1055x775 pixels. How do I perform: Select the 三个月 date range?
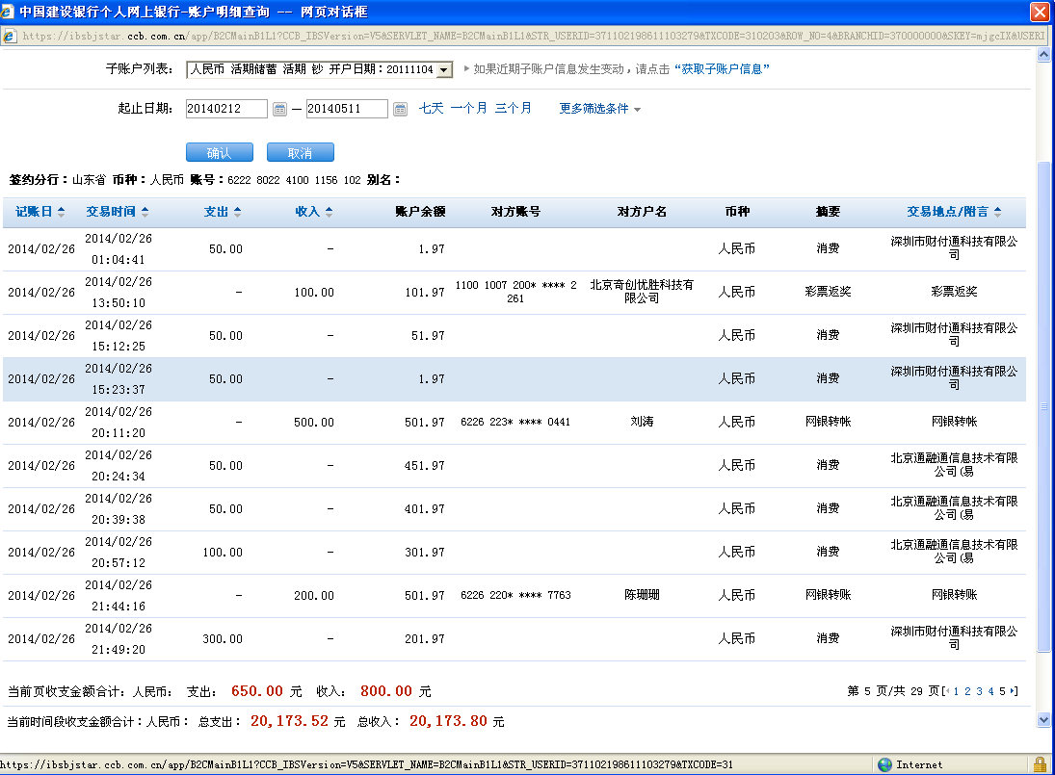point(513,109)
